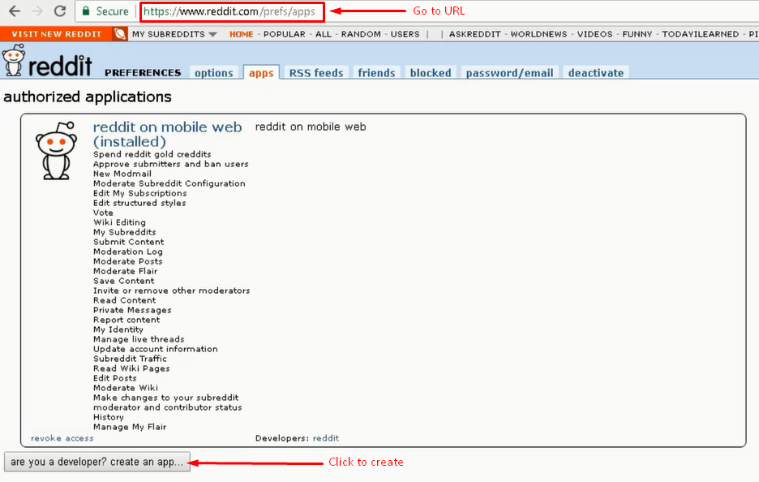Click 'Private Messages' permission text
Viewport: 759px width, 482px height.
(x=132, y=309)
